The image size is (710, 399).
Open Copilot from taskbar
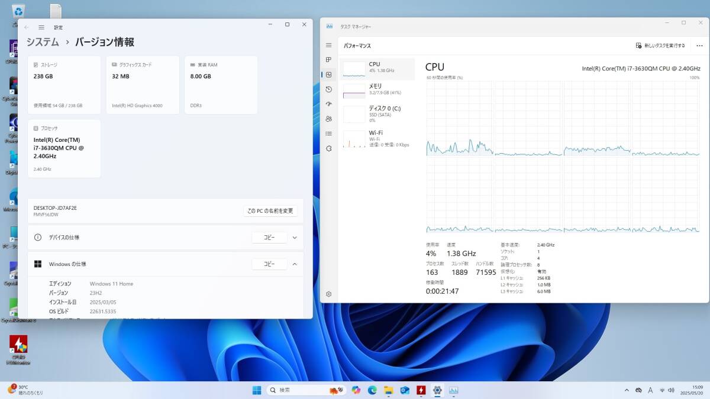pos(356,390)
